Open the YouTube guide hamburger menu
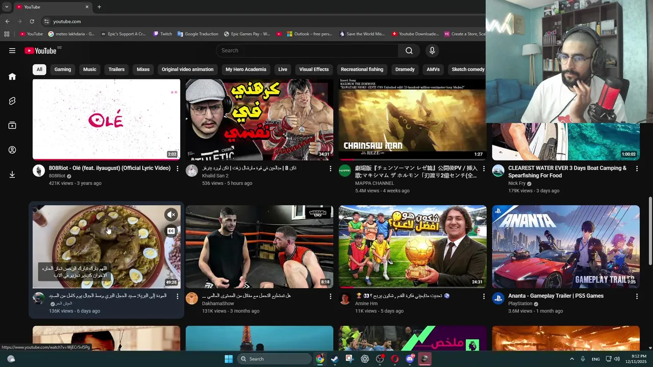Screen dimensions: 653x367 pos(12,50)
